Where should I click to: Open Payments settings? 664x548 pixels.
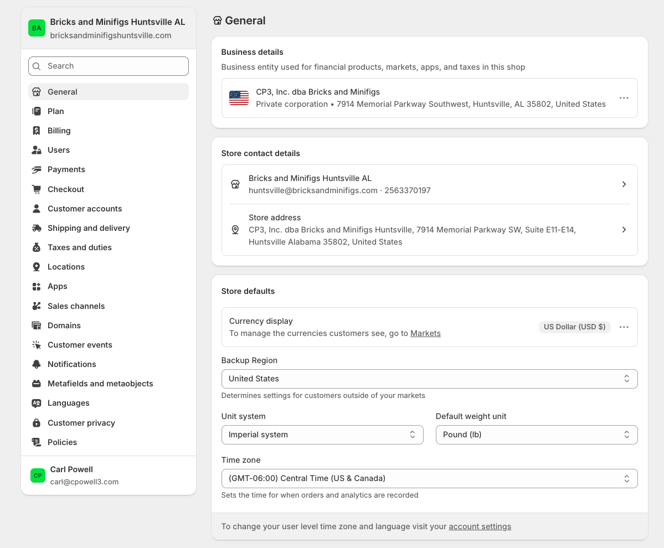click(x=109, y=170)
